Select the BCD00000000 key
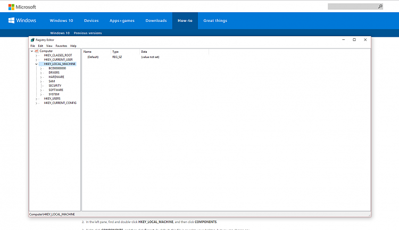The height and width of the screenshot is (230, 399). (x=57, y=68)
